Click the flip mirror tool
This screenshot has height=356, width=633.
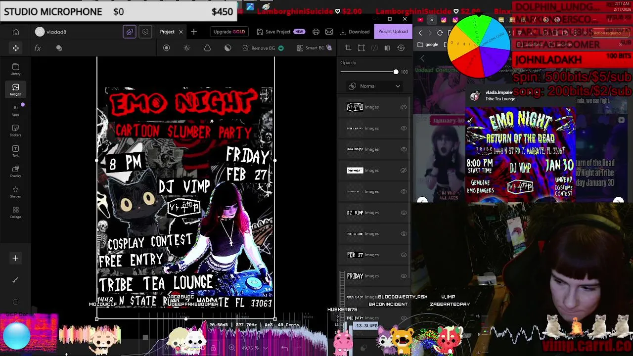coord(387,48)
